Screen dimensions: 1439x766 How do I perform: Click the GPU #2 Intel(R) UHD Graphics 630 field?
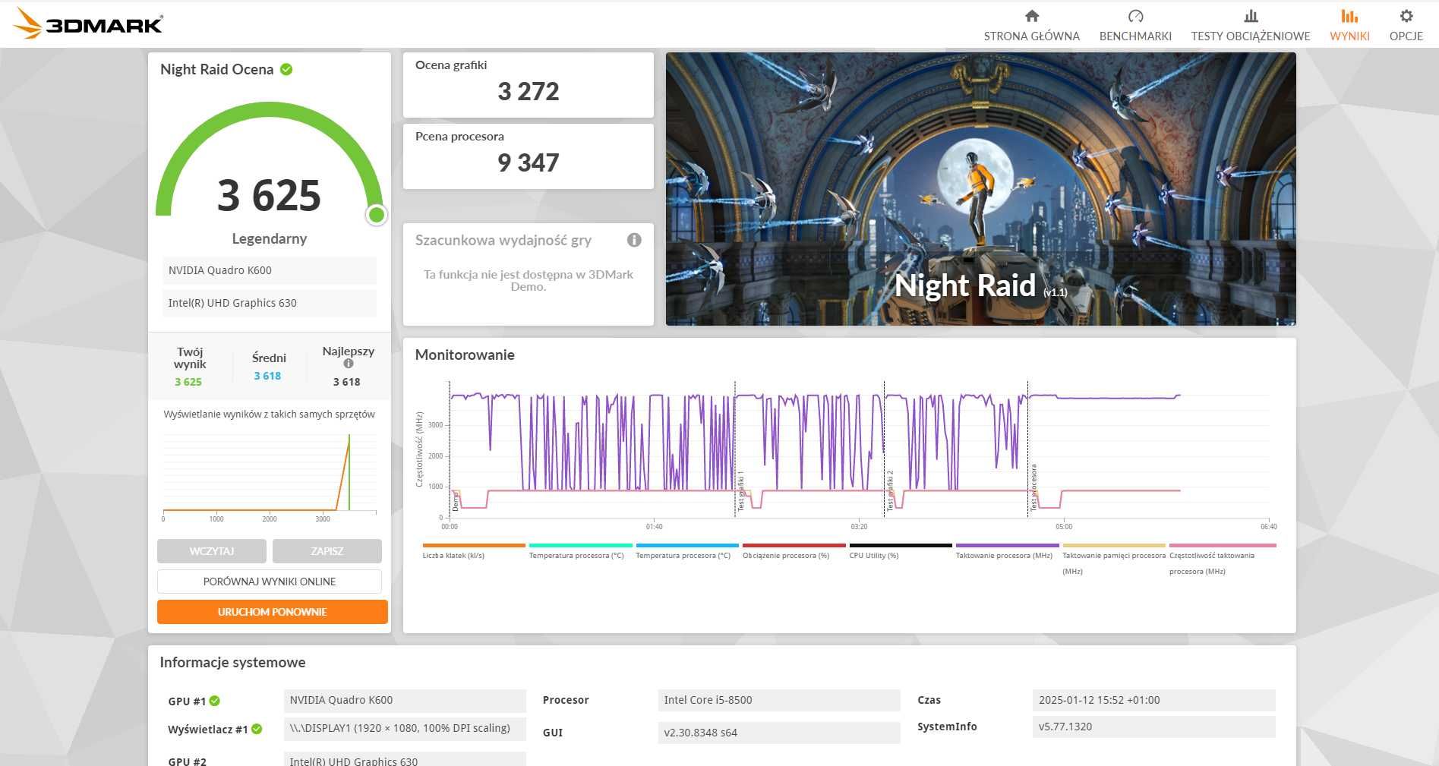(405, 759)
